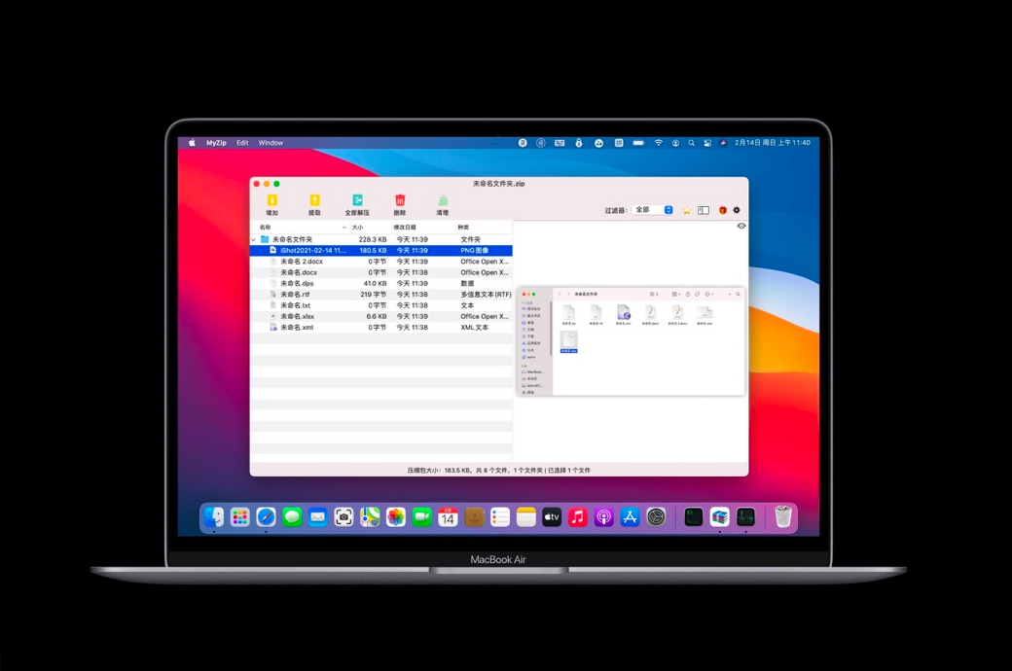The image size is (1012, 671).
Task: Open Music from the Dock
Action: [x=578, y=516]
